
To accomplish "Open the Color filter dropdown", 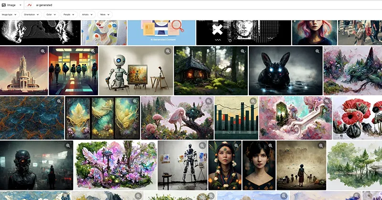I will point(51,15).
